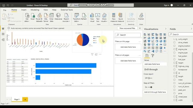The image size is (193, 108).
Task: Add a new report page
Action: coord(25,100)
